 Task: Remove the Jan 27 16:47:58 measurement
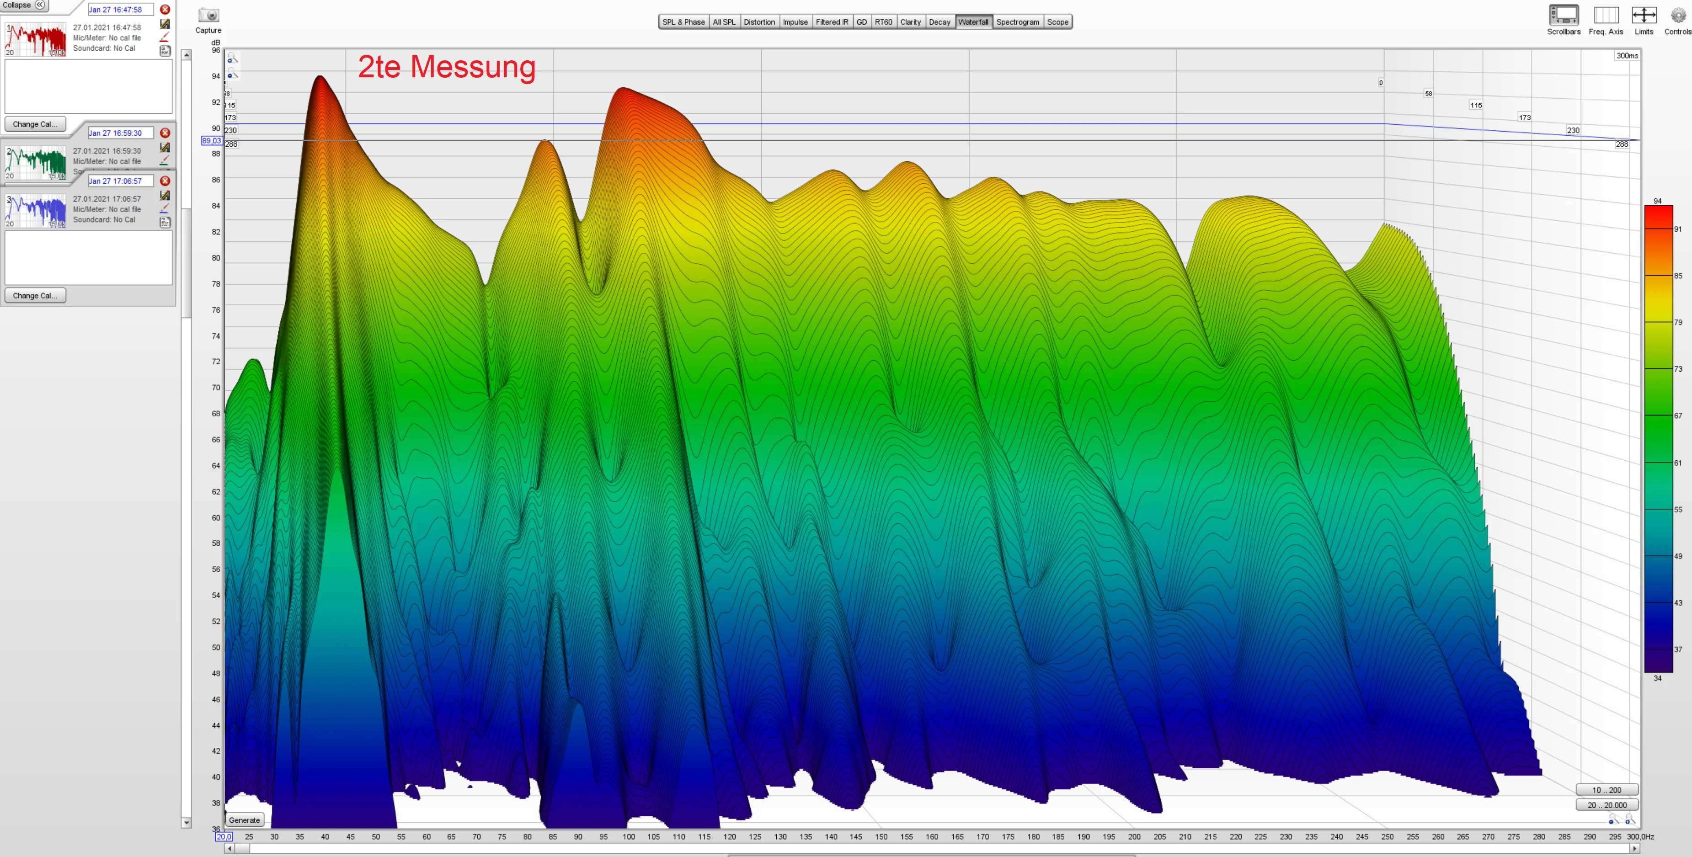coord(165,9)
